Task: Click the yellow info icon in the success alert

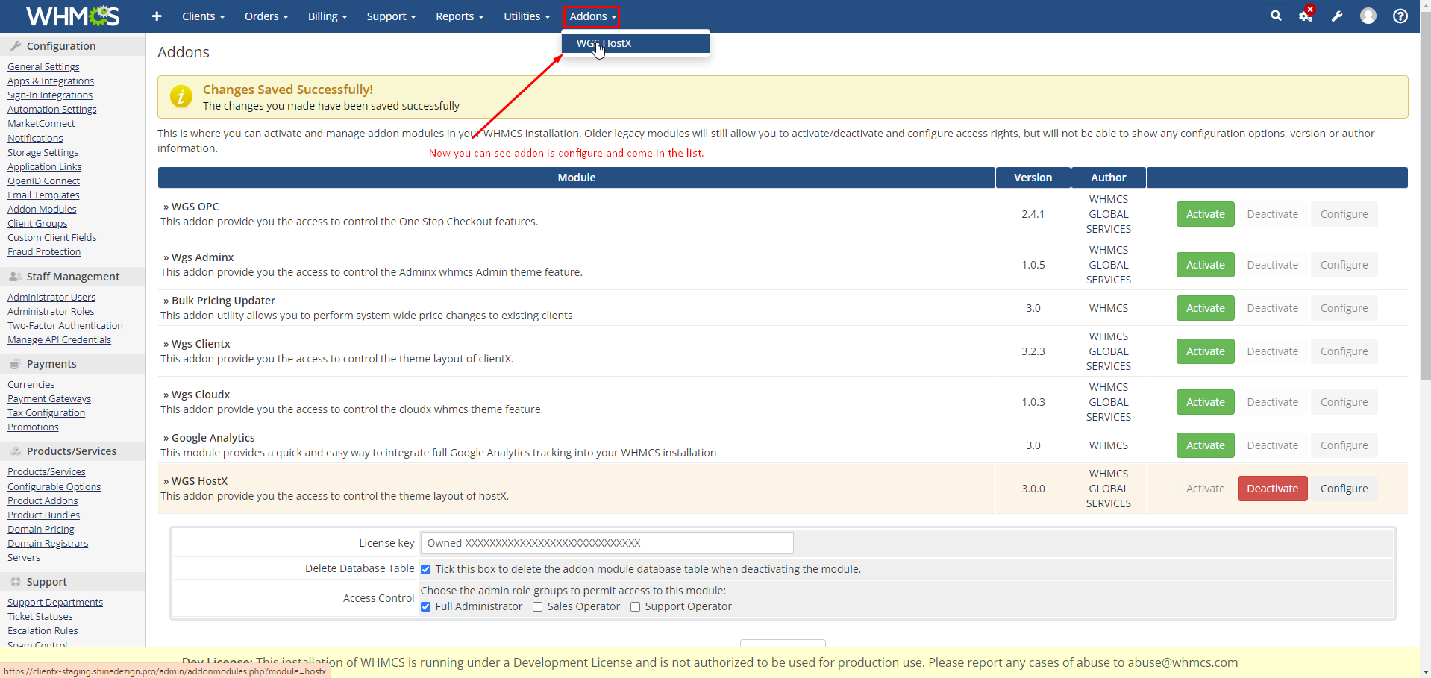Action: 181,97
